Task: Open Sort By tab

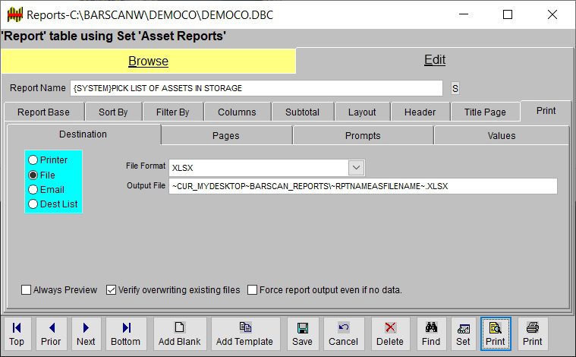Action: [x=113, y=112]
